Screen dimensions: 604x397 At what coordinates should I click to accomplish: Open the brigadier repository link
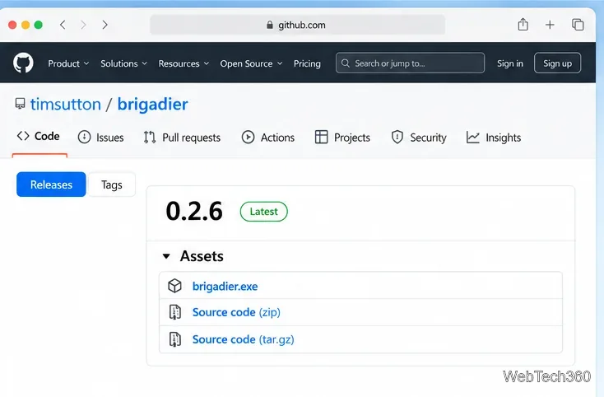click(x=152, y=105)
